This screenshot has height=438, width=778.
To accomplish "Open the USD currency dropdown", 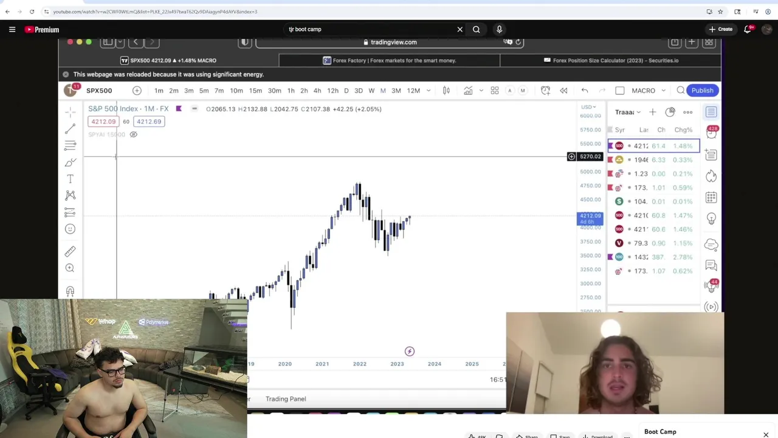I will 588,107.
